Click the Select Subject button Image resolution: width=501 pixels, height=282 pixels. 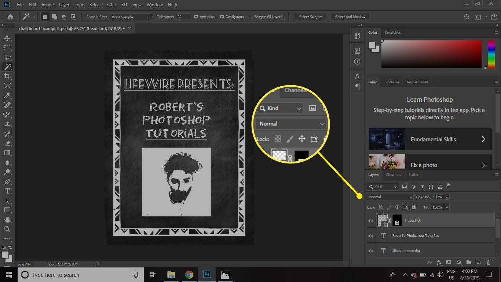pos(311,17)
